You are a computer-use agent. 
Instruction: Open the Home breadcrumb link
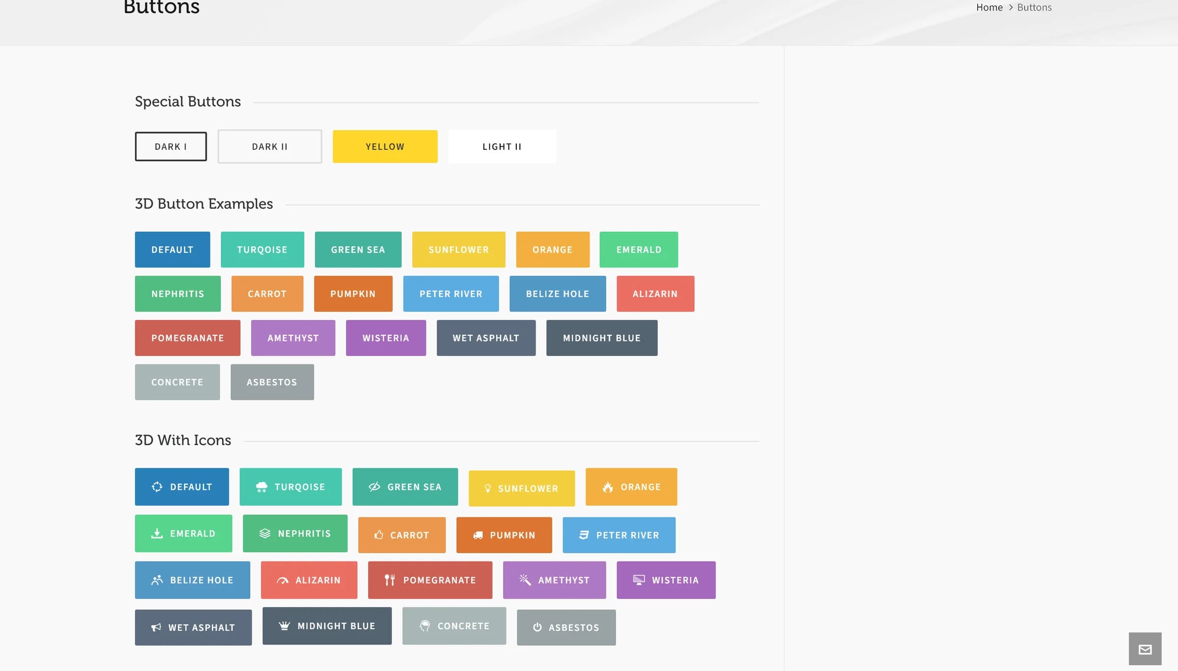989,7
